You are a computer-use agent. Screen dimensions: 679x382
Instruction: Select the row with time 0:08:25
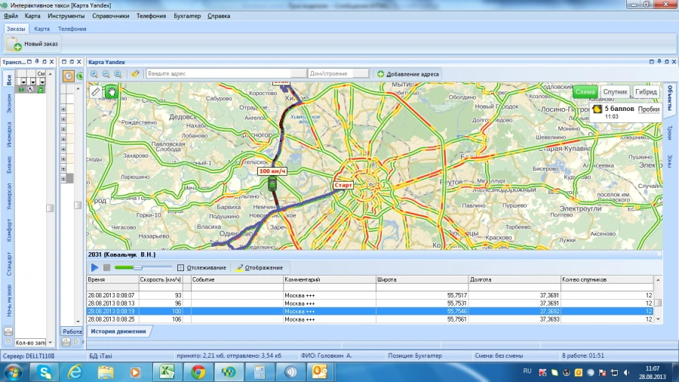pos(370,319)
